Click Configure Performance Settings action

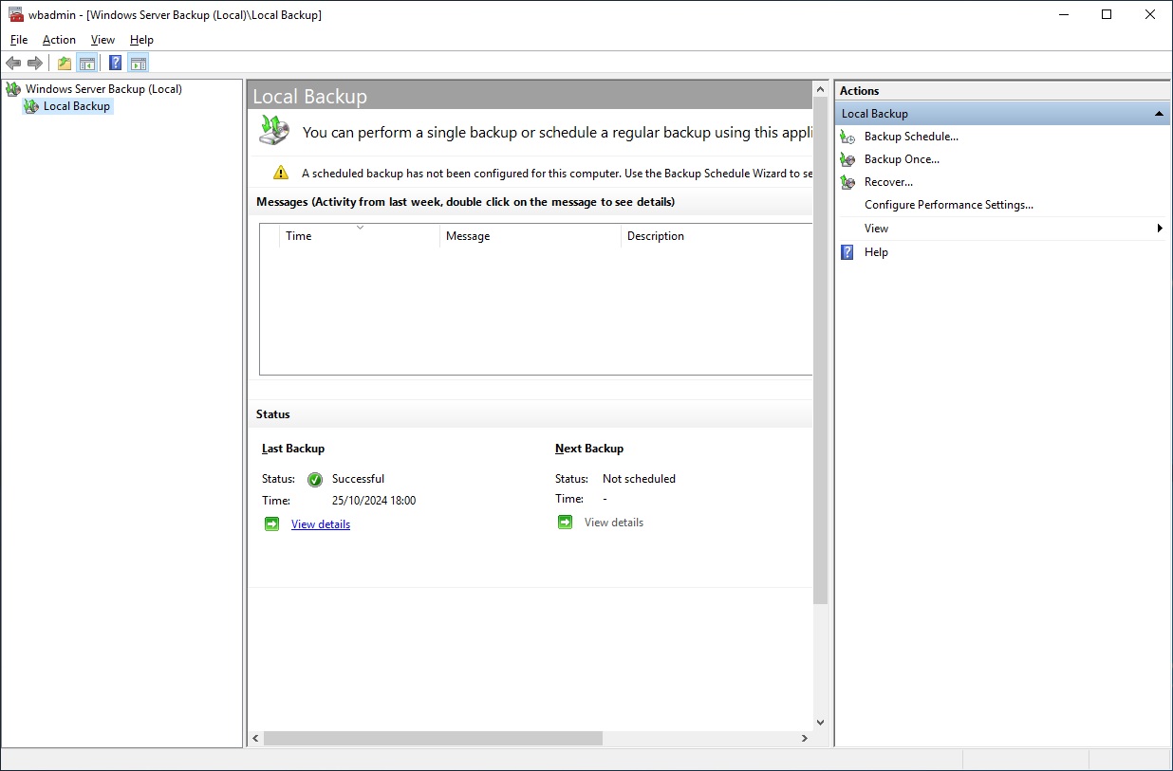(948, 205)
